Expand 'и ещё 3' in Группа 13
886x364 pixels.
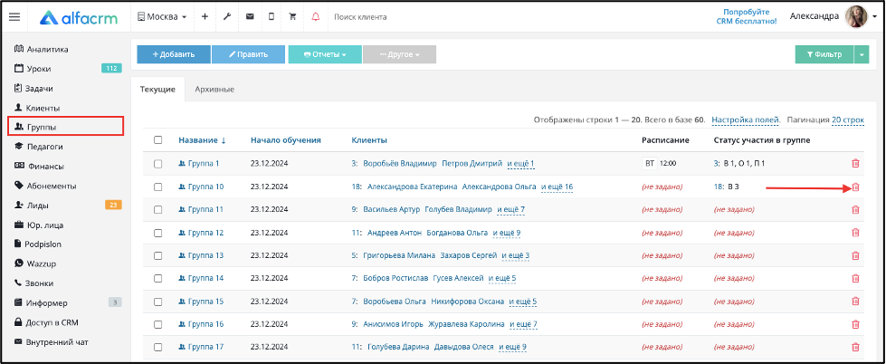pos(515,255)
